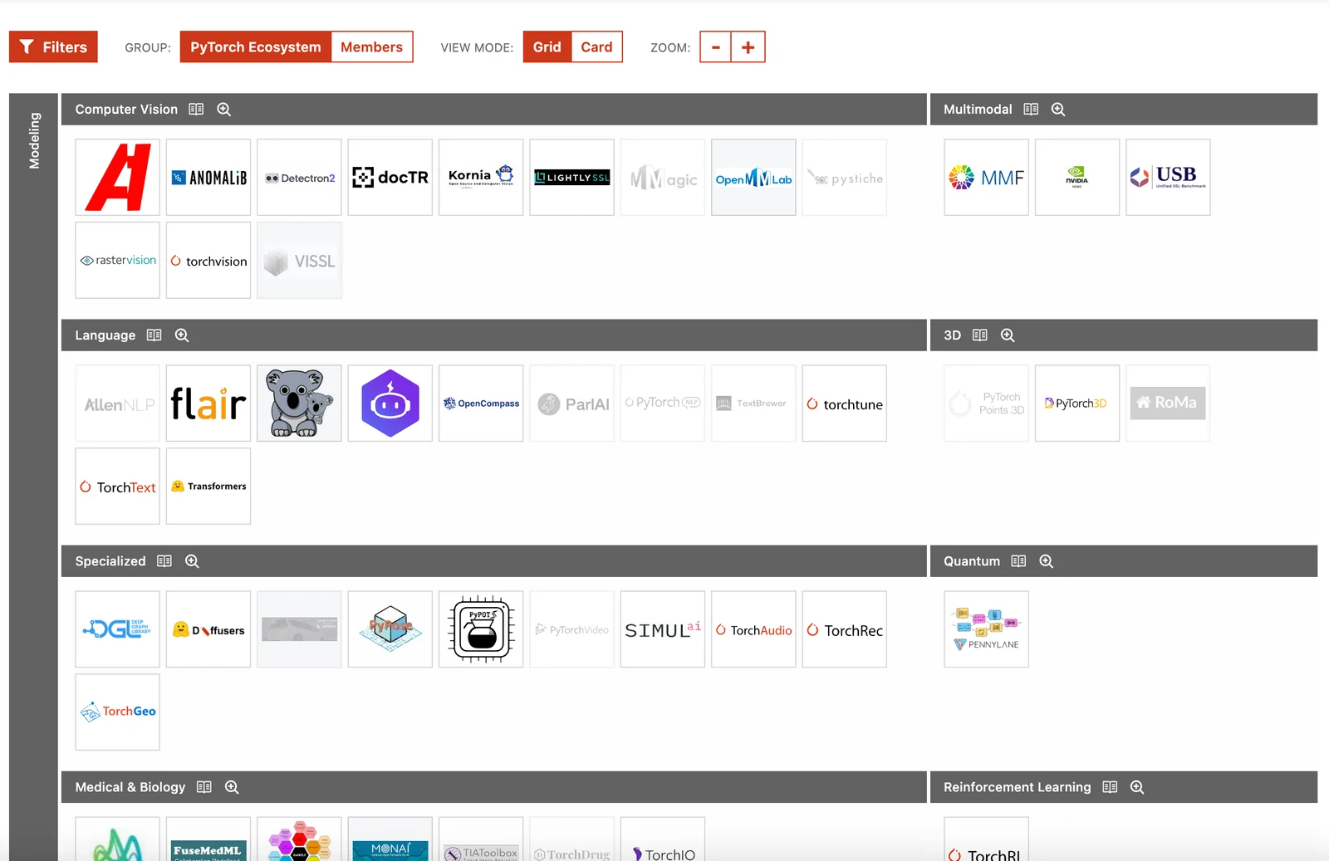Switch view mode to Card
The image size is (1329, 861).
596,47
